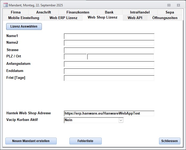186x150 pixels.
Task: Open the Anschrift tab
Action: point(43,12)
